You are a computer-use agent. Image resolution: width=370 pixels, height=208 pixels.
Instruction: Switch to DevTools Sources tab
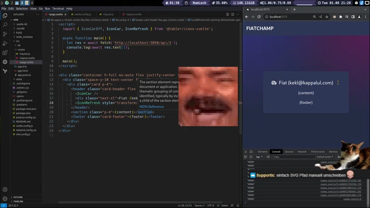(289, 152)
